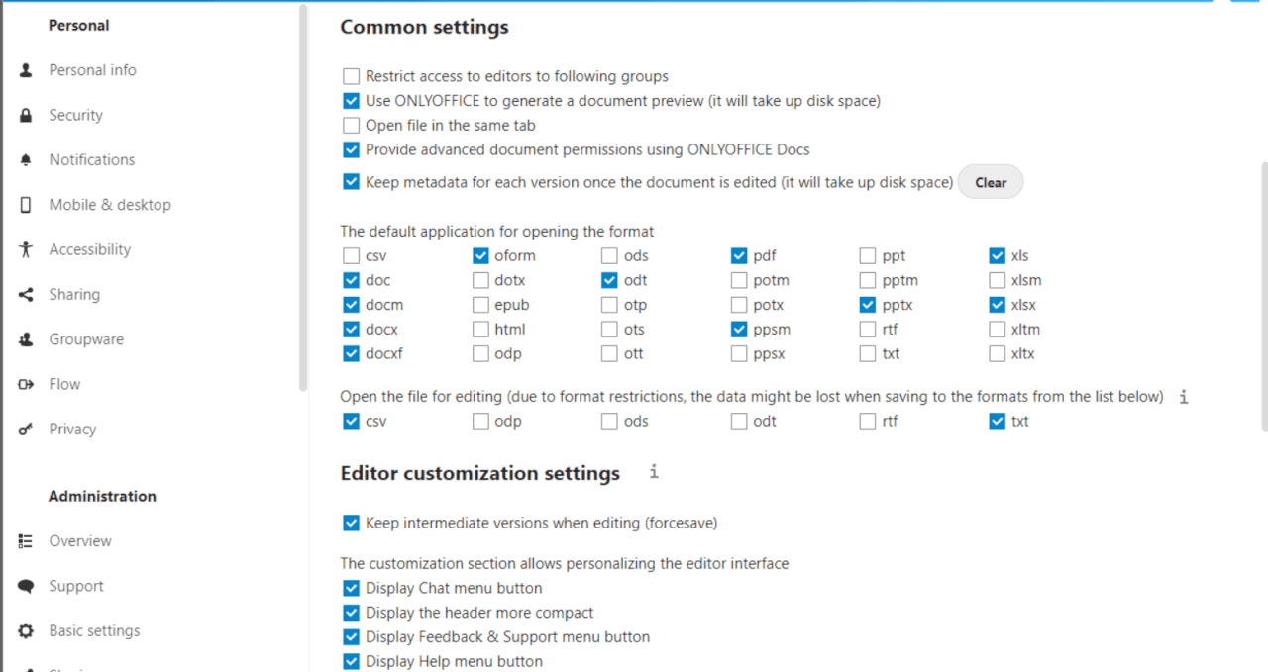Click the Mobile & desktop phone icon
The height and width of the screenshot is (672, 1268).
[25, 204]
